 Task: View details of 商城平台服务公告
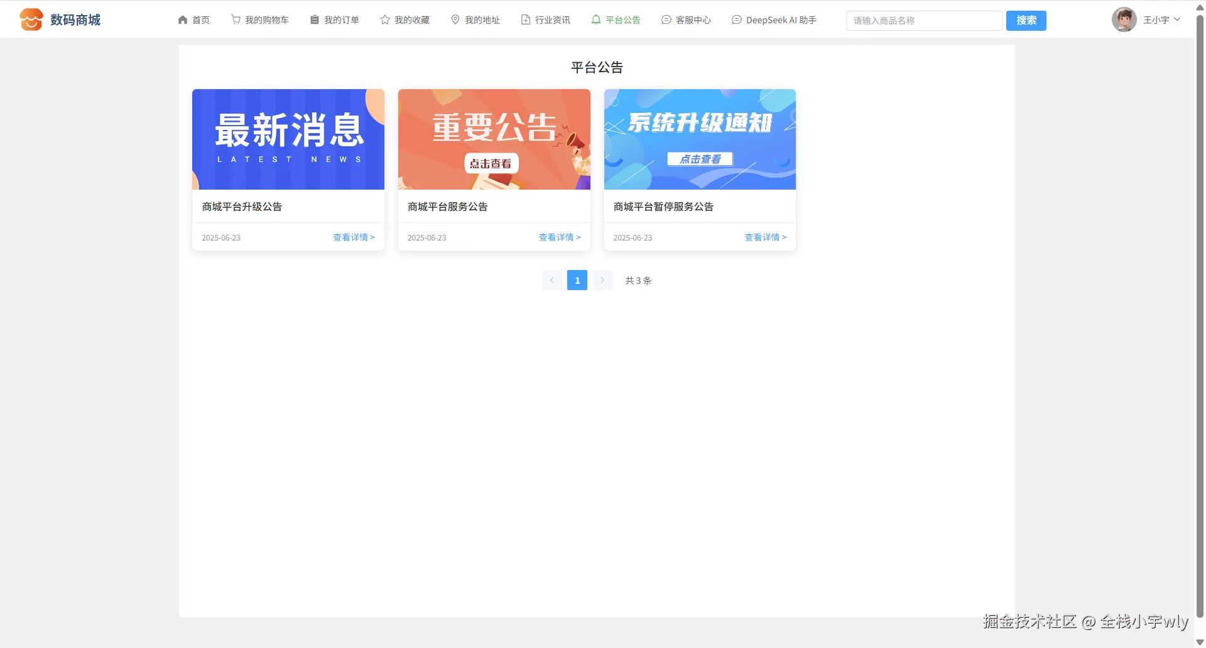click(x=560, y=237)
